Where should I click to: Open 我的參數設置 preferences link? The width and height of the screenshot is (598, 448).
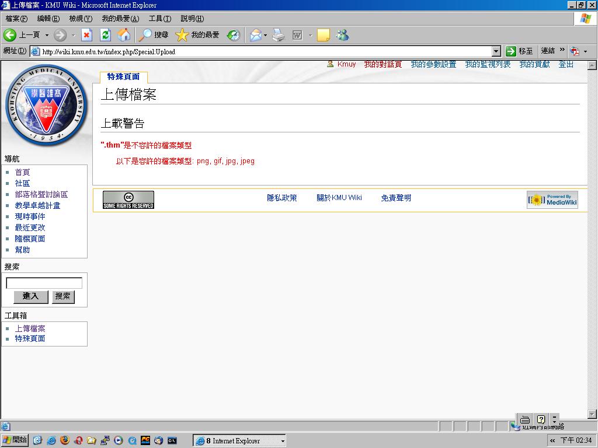(x=434, y=64)
